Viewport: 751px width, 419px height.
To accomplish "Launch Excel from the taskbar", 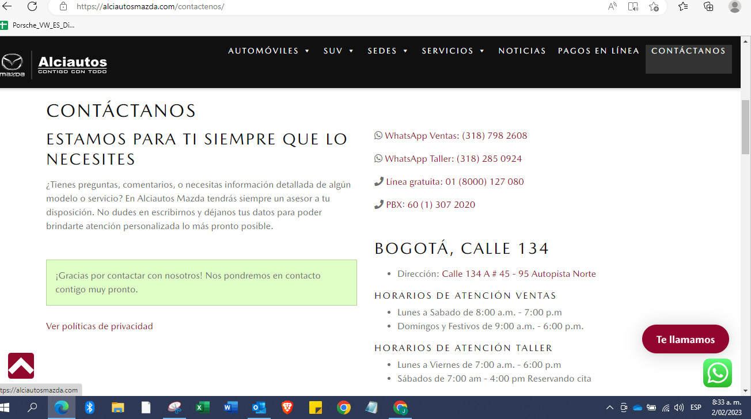I will [x=203, y=407].
